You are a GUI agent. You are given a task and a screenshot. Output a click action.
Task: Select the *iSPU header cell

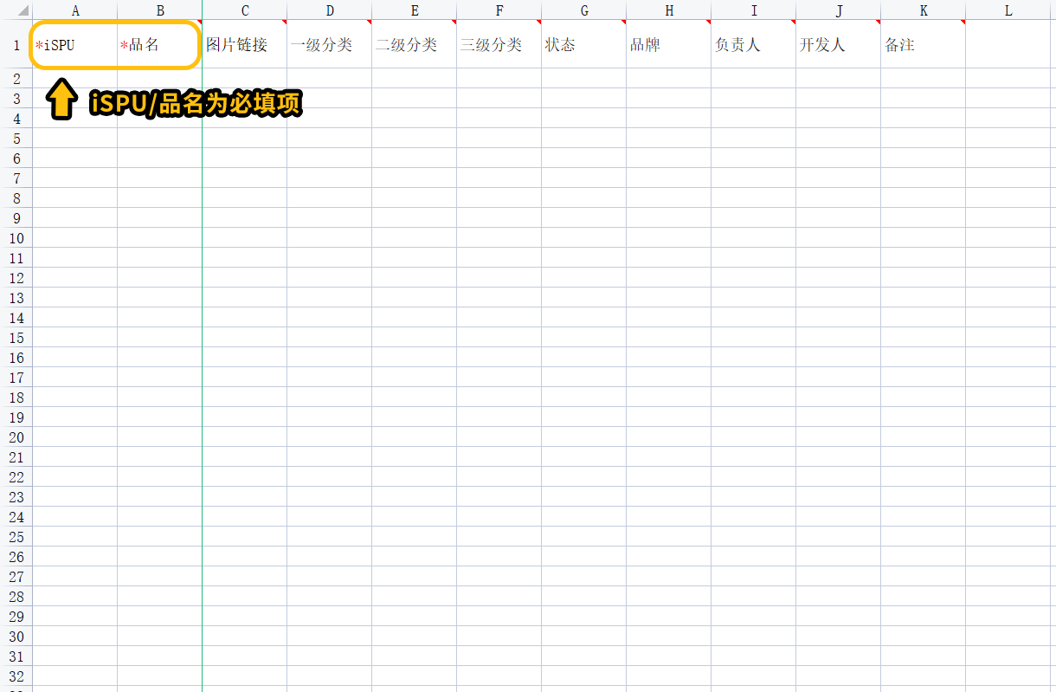[x=75, y=45]
